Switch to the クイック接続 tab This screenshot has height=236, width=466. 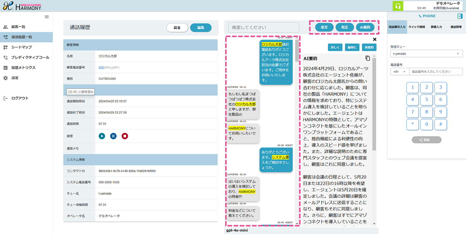[417, 27]
